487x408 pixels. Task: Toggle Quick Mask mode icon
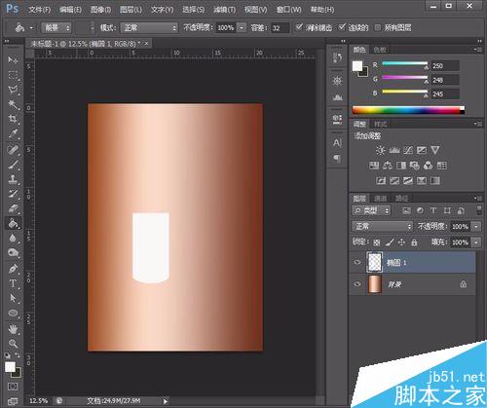pyautogui.click(x=13, y=387)
